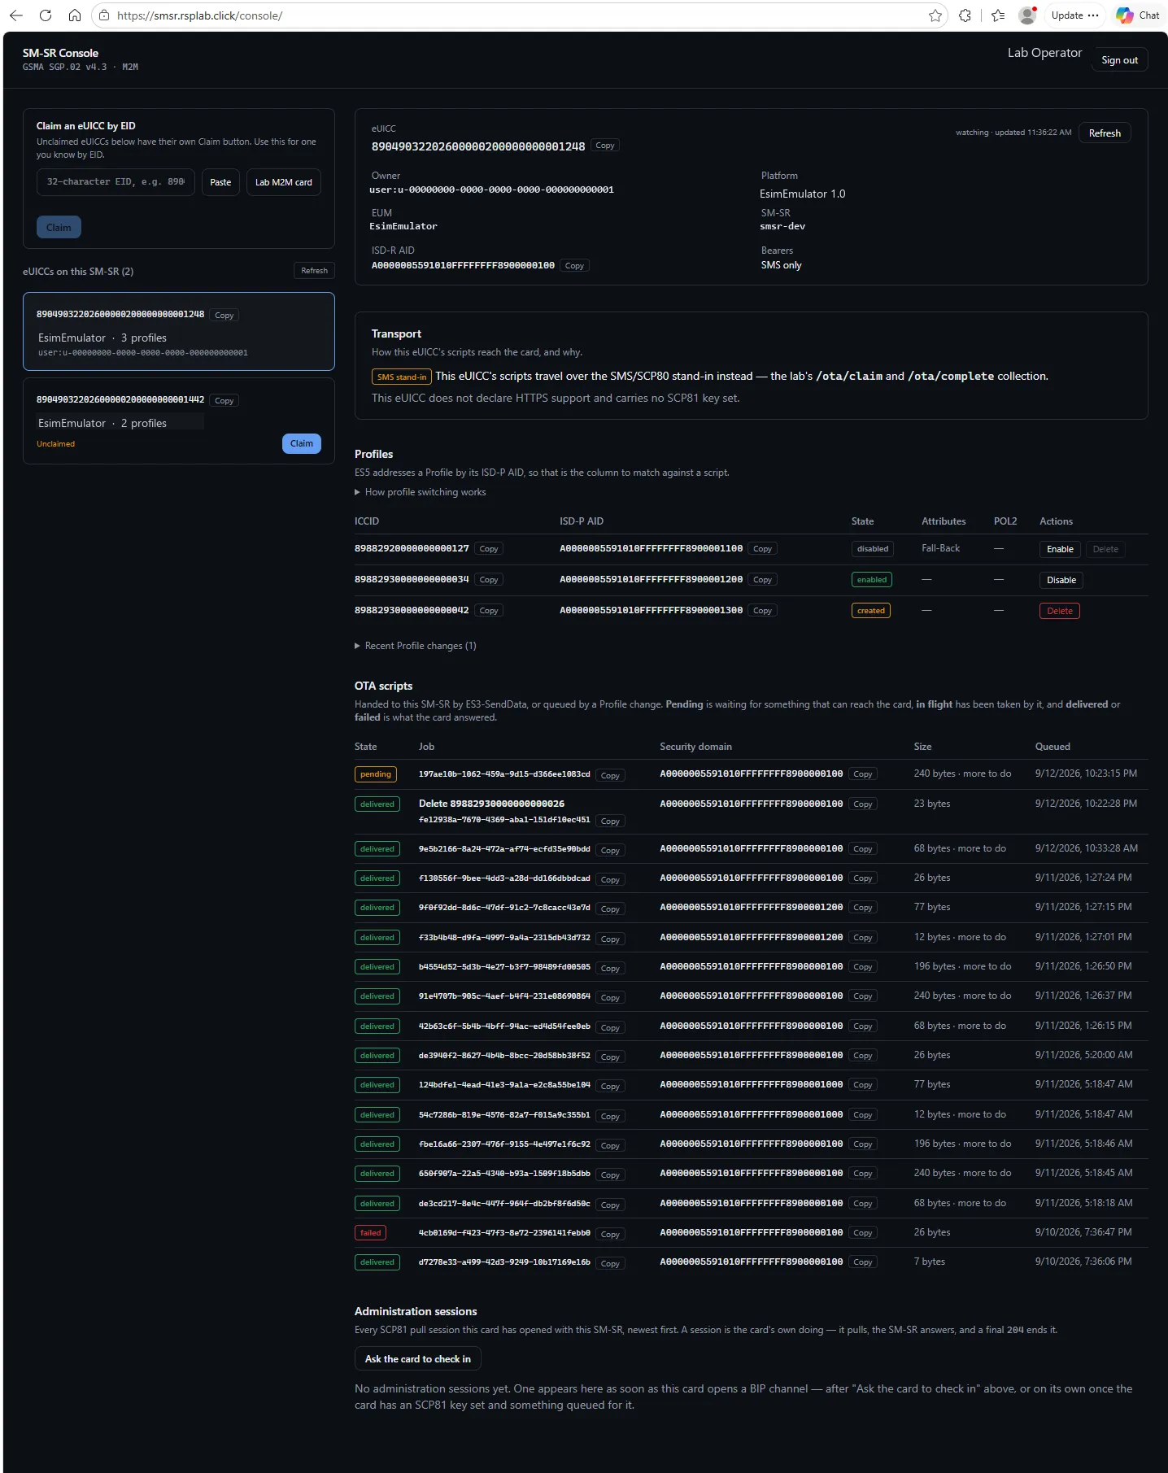This screenshot has width=1168, height=1473.
Task: Paste an EID with the Paste button
Action: pos(220,182)
